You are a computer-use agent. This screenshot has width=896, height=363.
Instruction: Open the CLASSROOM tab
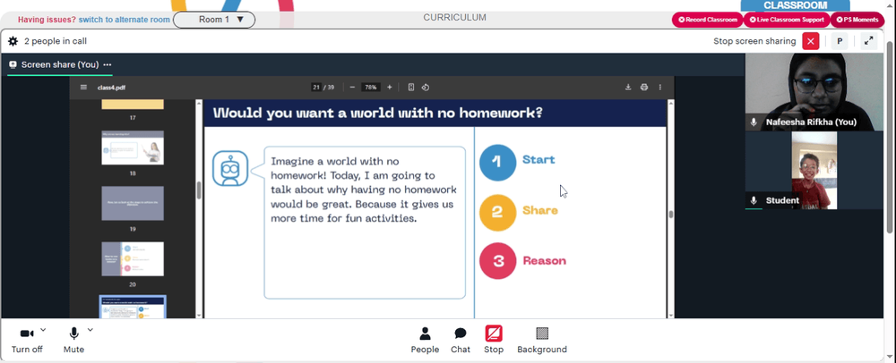794,5
